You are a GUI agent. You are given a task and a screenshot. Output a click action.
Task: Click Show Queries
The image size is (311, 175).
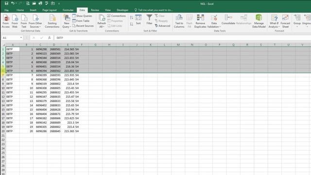(82, 16)
